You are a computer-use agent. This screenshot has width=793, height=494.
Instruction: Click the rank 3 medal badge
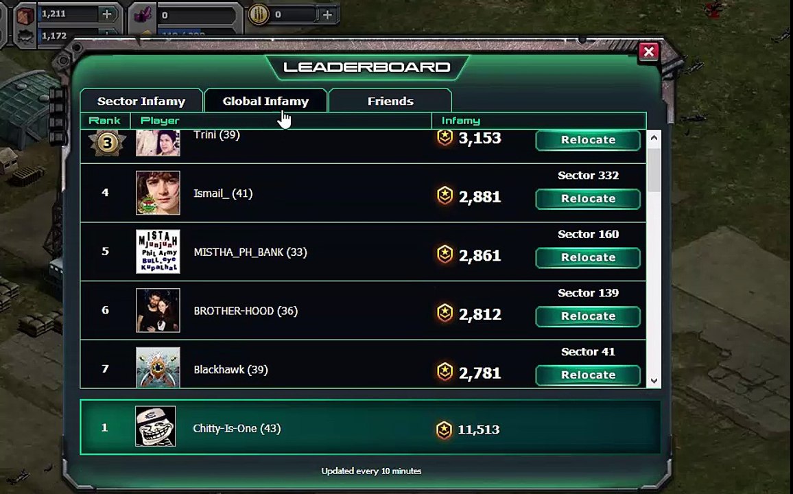click(x=107, y=143)
